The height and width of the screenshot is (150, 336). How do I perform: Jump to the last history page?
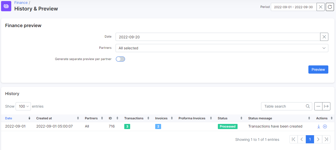pos(326,139)
